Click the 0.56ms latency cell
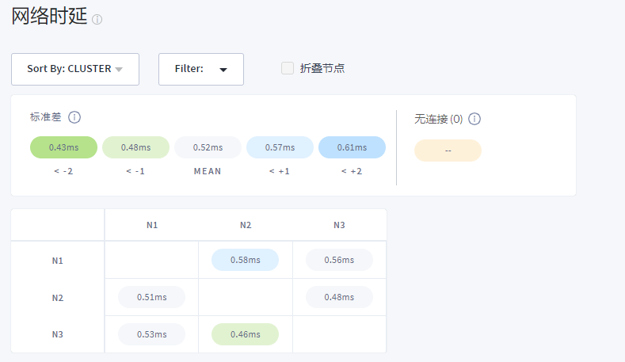 pos(339,260)
